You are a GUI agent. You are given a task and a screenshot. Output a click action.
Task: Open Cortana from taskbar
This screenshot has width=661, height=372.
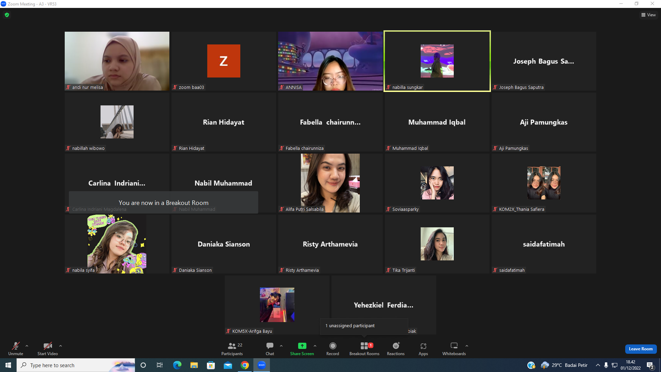(x=143, y=365)
